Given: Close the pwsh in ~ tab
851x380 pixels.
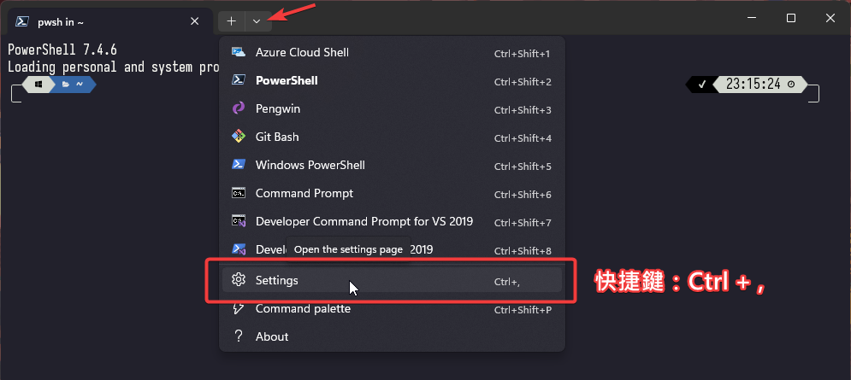Looking at the screenshot, I should click(x=195, y=21).
